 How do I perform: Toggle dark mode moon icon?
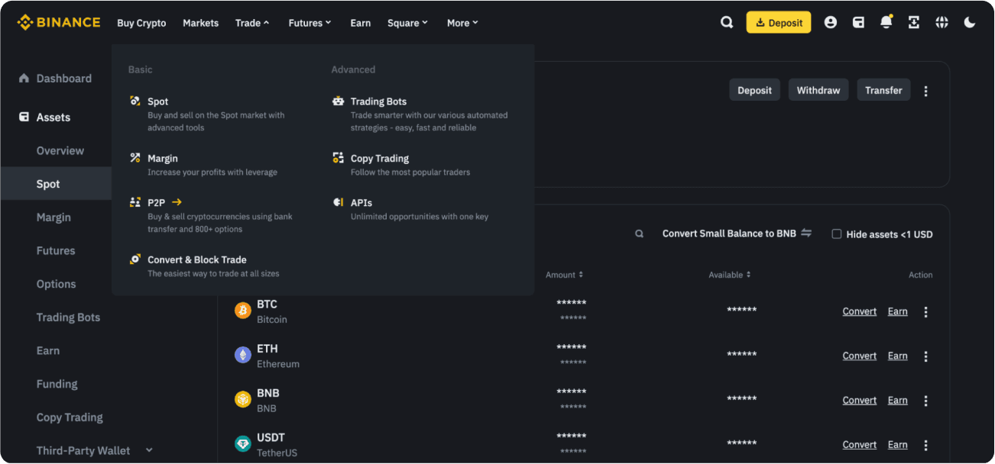(x=970, y=22)
